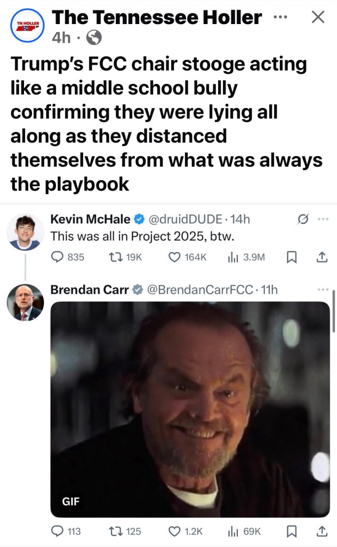Like Brendan Carr's GIF tweet
This screenshot has width=337, height=547.
pyautogui.click(x=174, y=531)
